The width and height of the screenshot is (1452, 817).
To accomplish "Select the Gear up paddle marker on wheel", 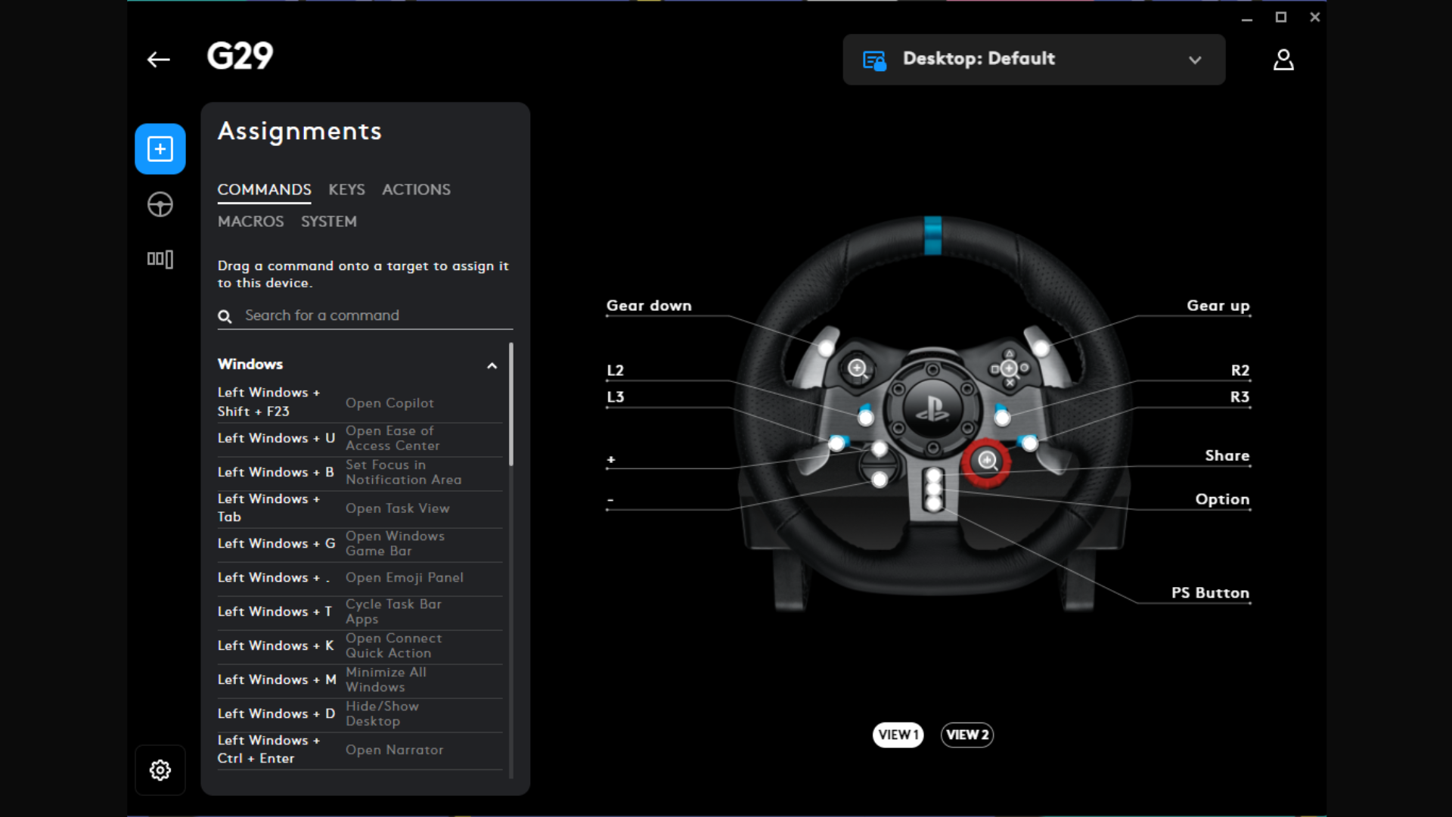I will pyautogui.click(x=1042, y=347).
